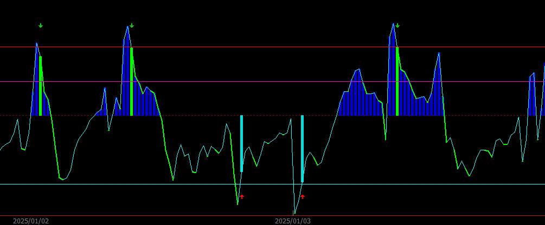Click the left tall cyan signal bar
545x225 pixels.
tap(241, 143)
